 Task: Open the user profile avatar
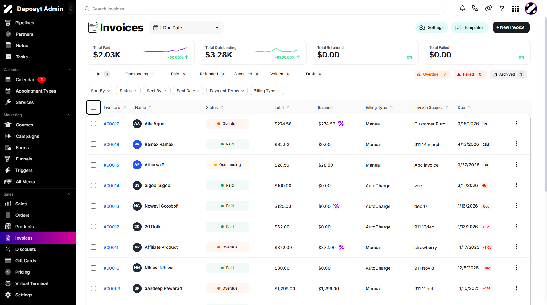(x=531, y=9)
